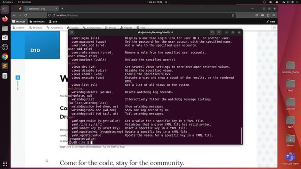The width and height of the screenshot is (301, 169).
Task: Click the new tab icon in terminal header
Action: [72, 32]
